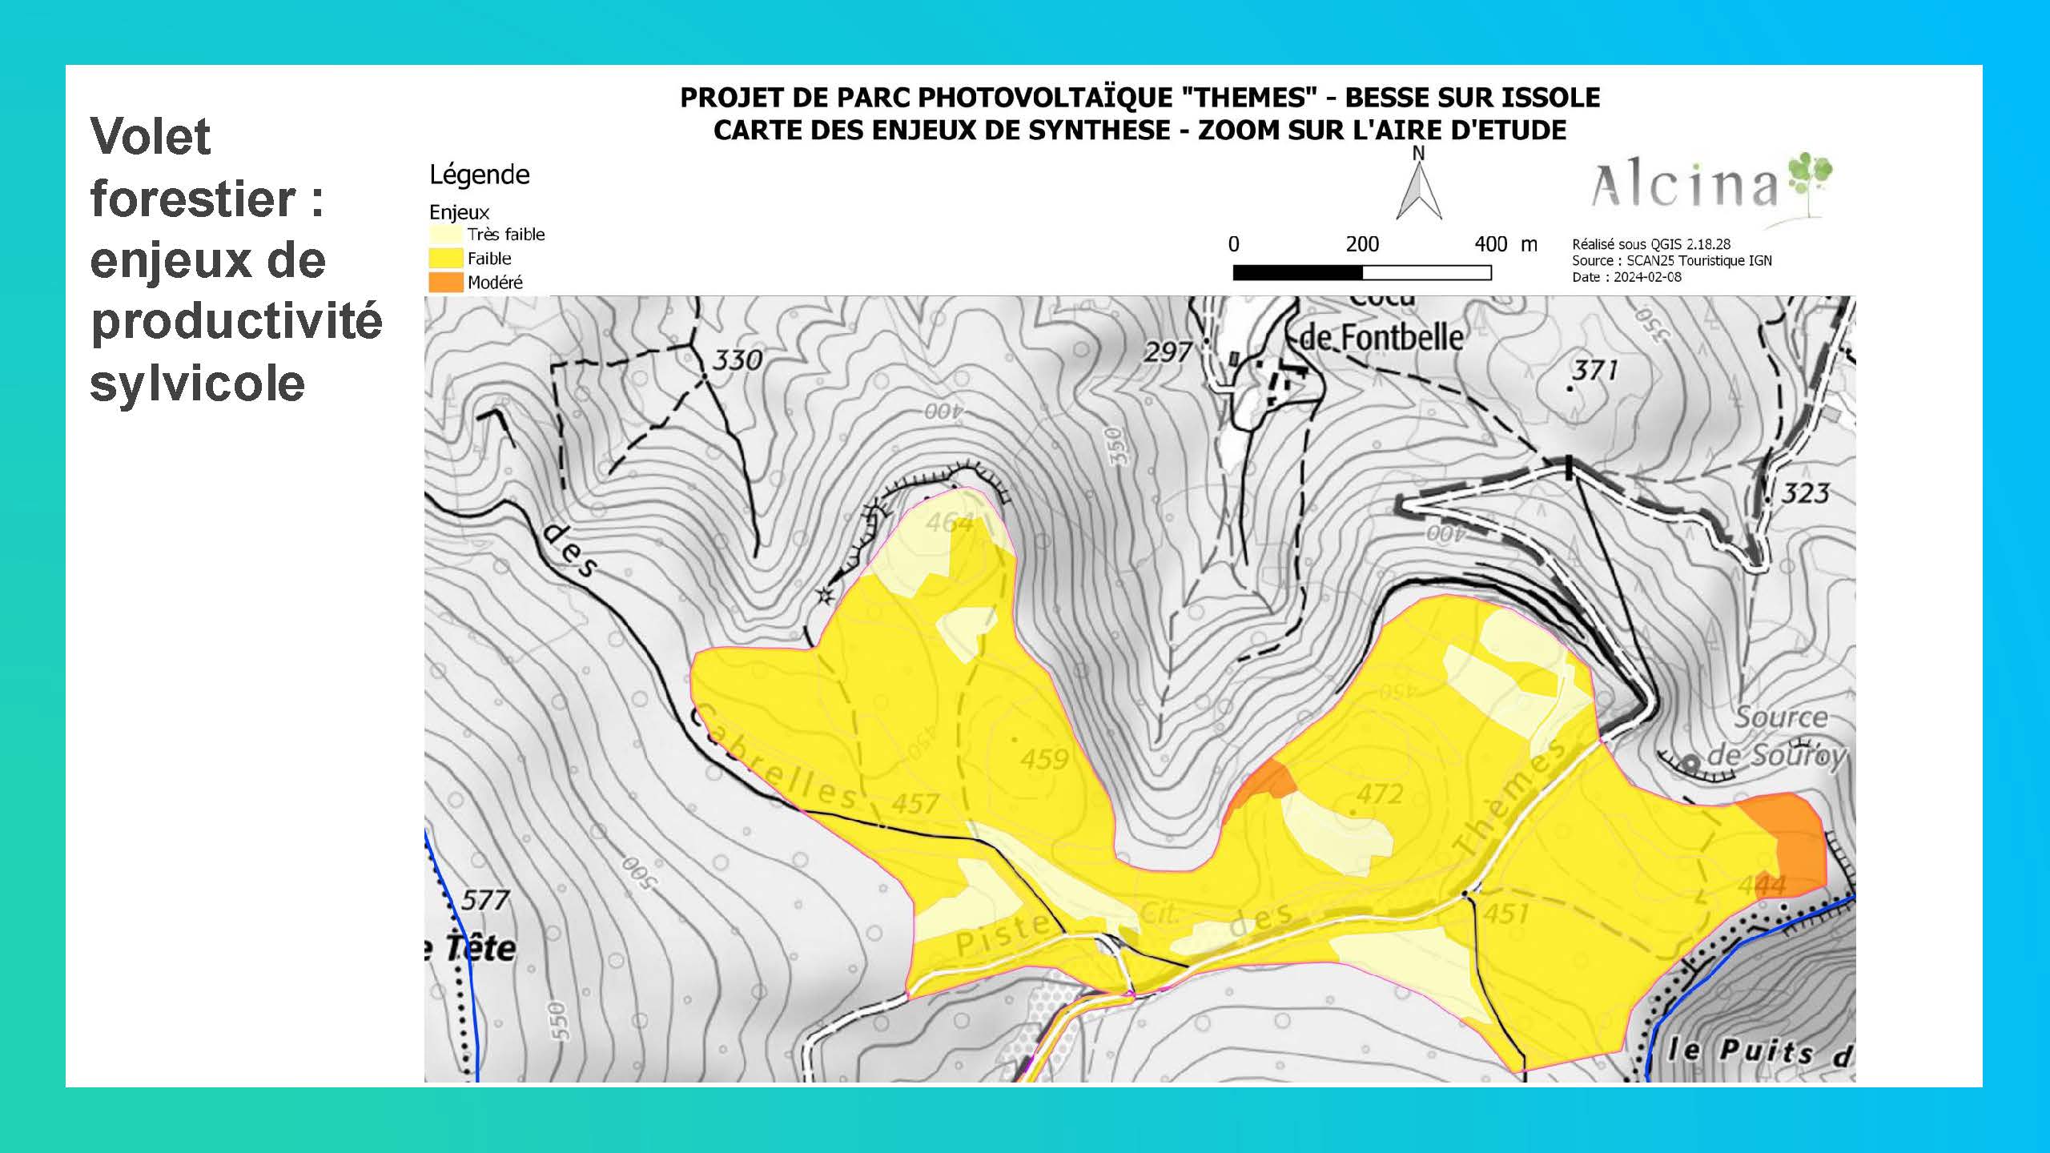
Task: Click the 'Thèmes' map label
Action: click(1510, 797)
